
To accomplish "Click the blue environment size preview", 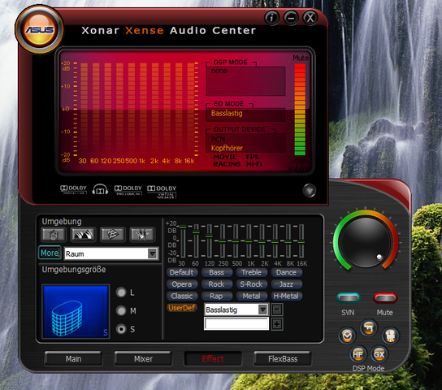I will [76, 311].
